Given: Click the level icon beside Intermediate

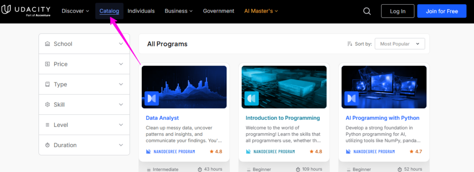Looking at the screenshot, I should pos(149,170).
